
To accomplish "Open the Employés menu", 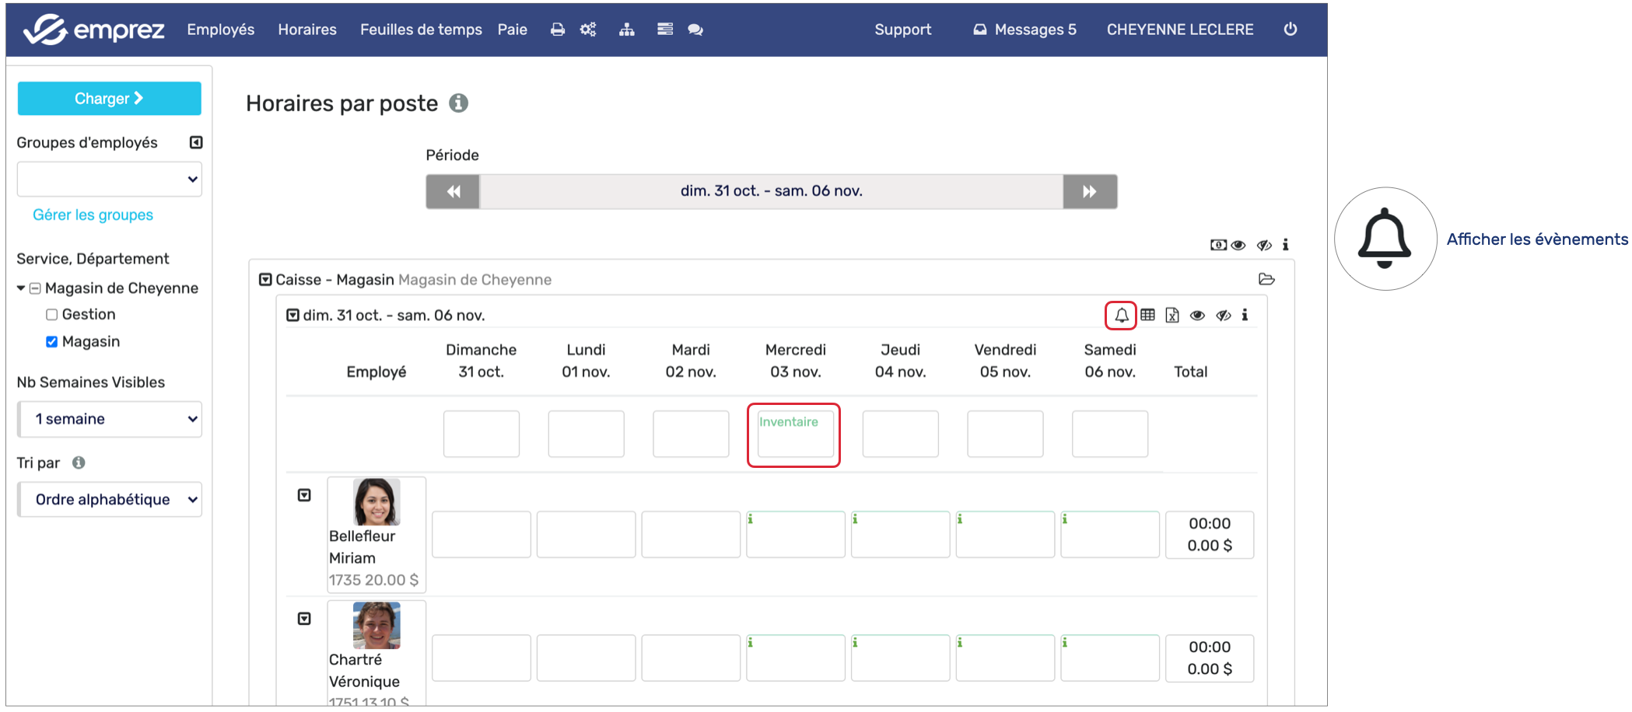I will 221,30.
